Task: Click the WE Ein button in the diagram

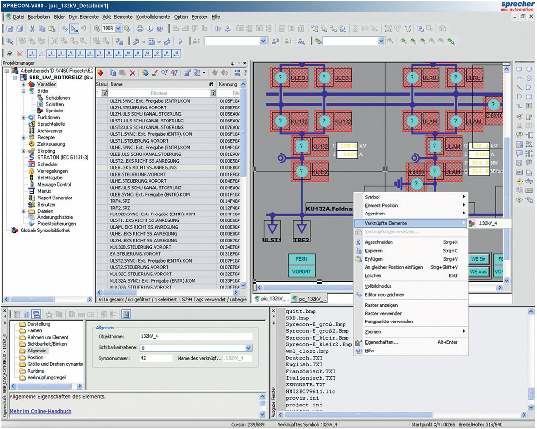Action: 478,259
